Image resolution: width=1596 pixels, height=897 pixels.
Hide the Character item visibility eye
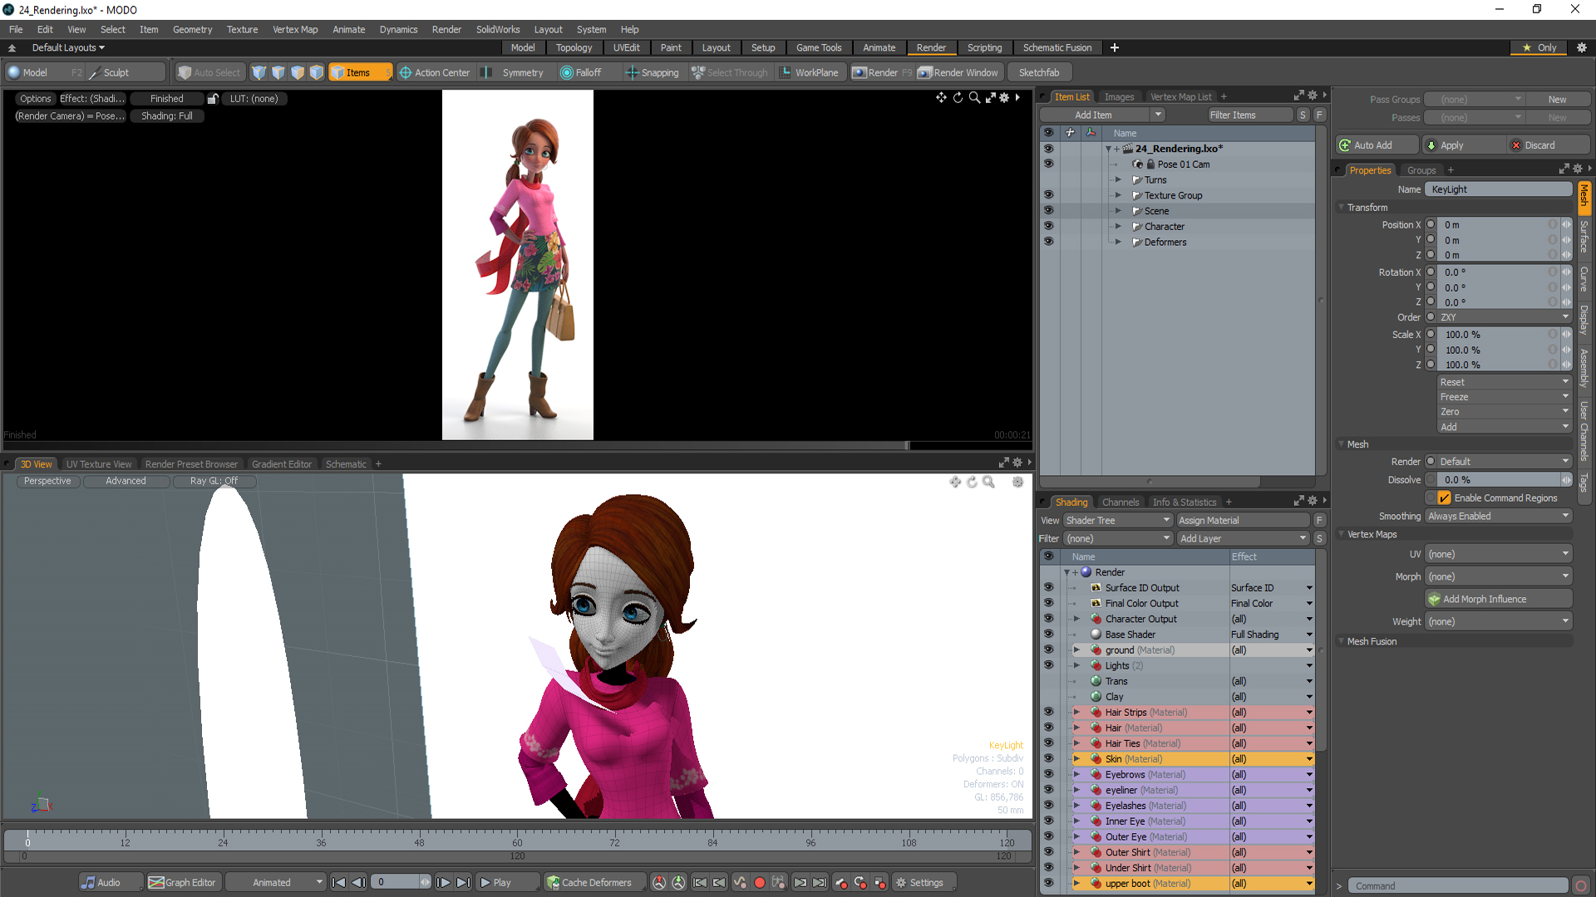1048,226
